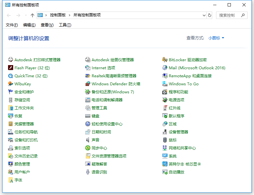Open the Mail (Microsoft Outlook 2016) icon

pyautogui.click(x=165, y=68)
